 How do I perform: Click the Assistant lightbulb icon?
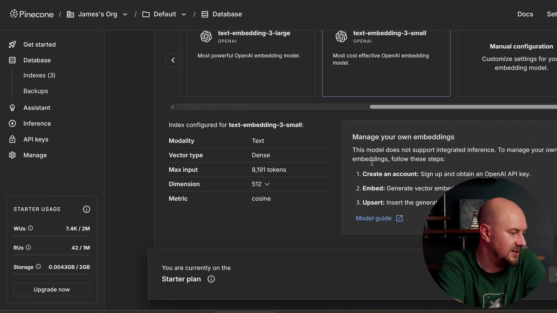click(12, 108)
